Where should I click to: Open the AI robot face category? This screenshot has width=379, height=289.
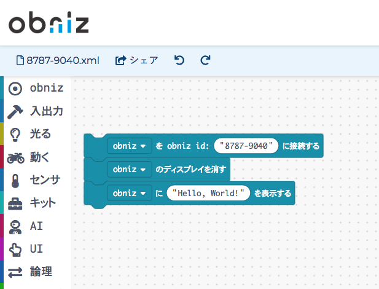pos(15,226)
